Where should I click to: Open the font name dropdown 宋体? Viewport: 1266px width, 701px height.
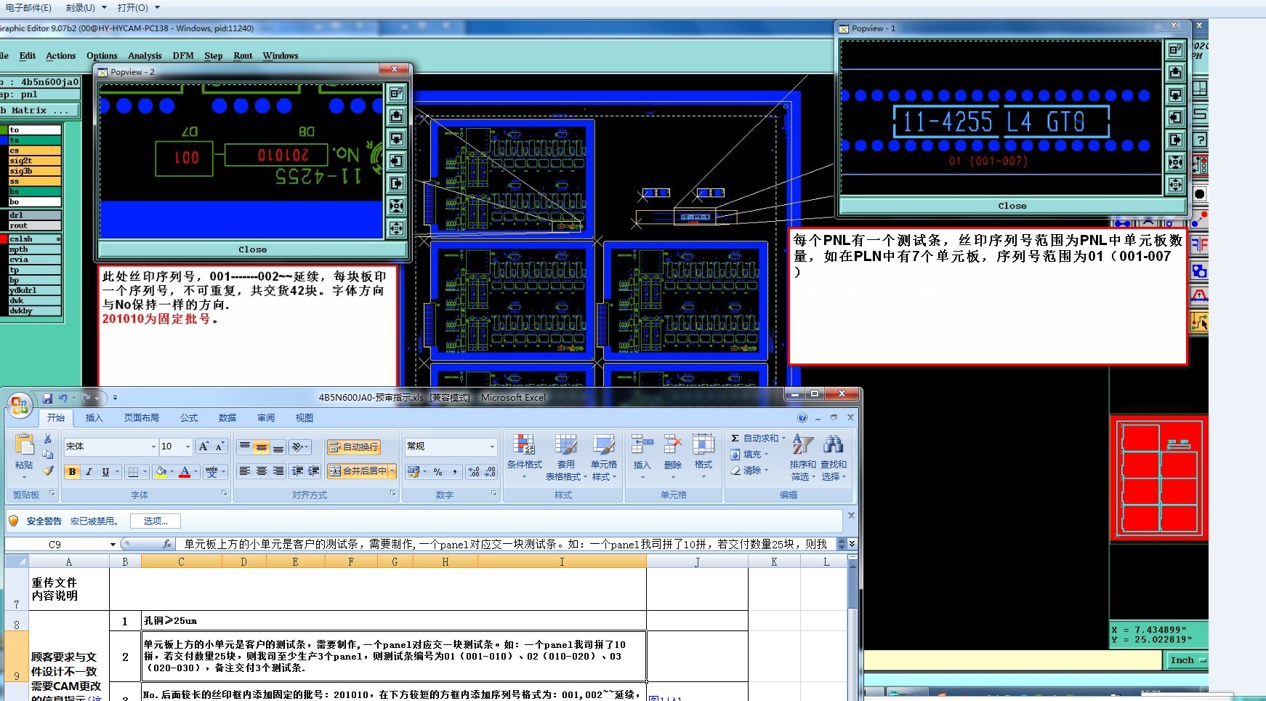tap(153, 446)
